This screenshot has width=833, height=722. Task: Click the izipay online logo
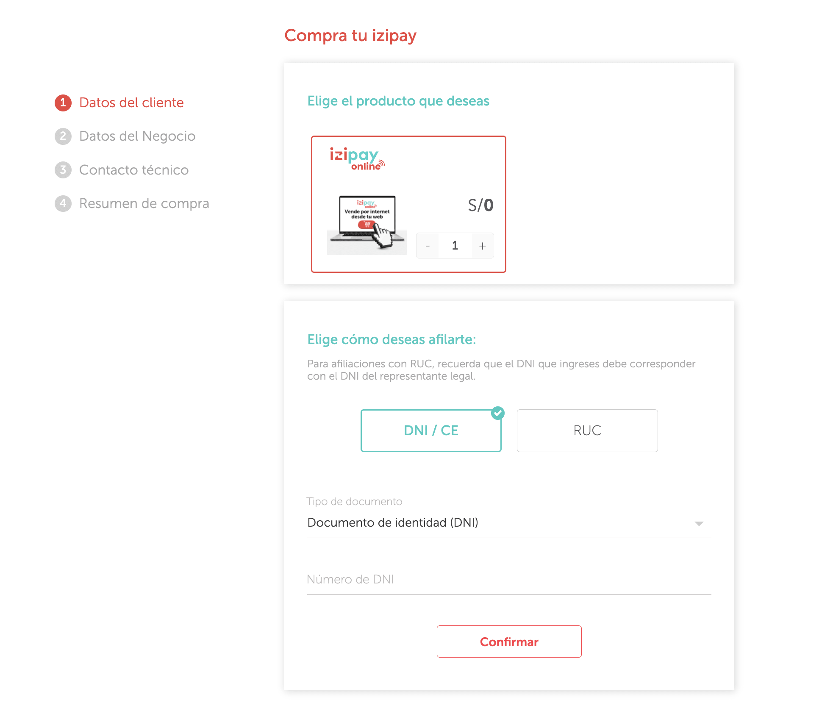357,159
